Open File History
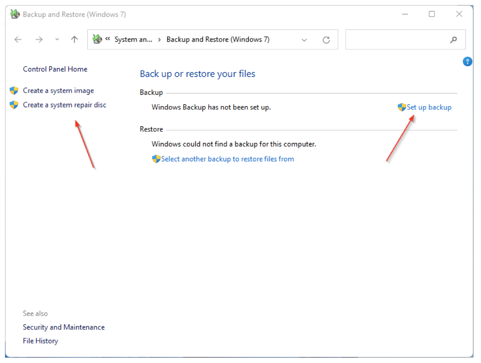Screen dimensions: 481x363 click(40, 341)
